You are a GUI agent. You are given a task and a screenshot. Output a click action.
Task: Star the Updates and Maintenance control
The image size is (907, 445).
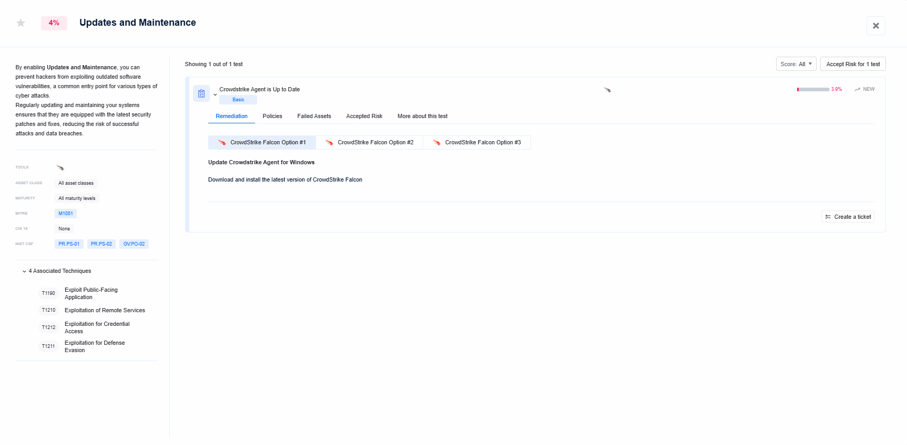point(21,23)
